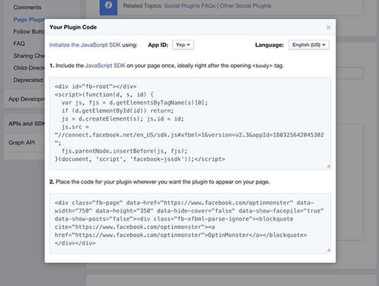Open the App ID dropdown showing Yep
The image size is (379, 286).
click(183, 45)
